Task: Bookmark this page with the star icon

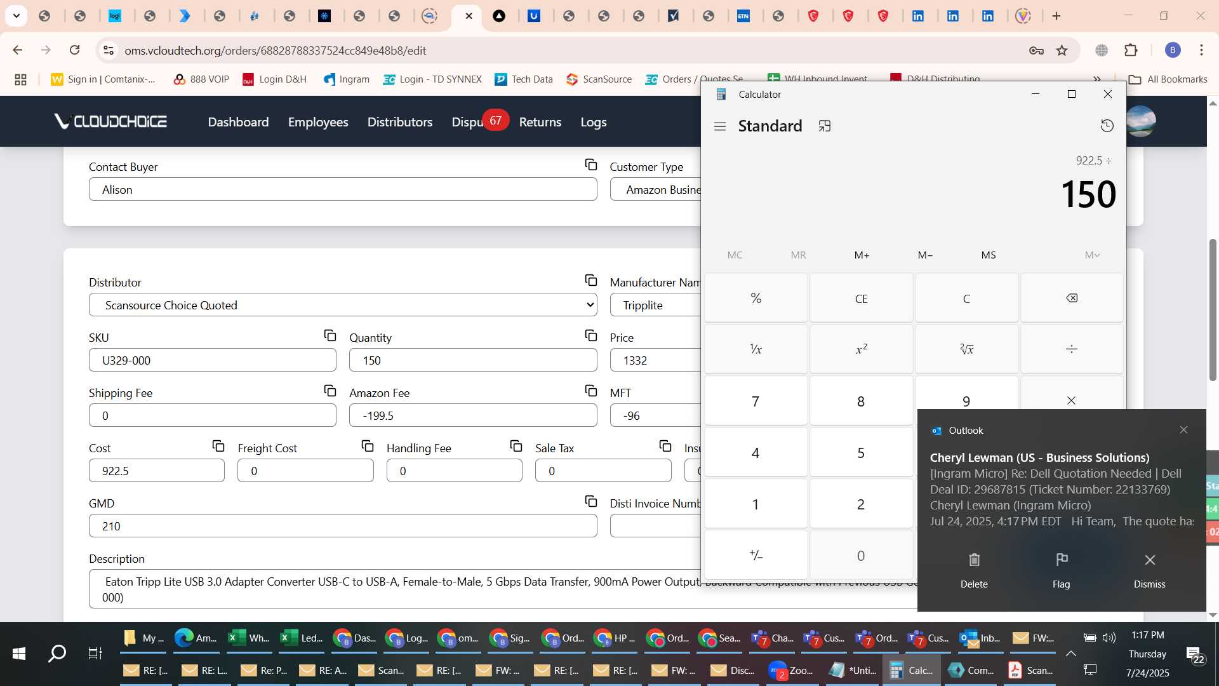Action: click(x=1062, y=50)
